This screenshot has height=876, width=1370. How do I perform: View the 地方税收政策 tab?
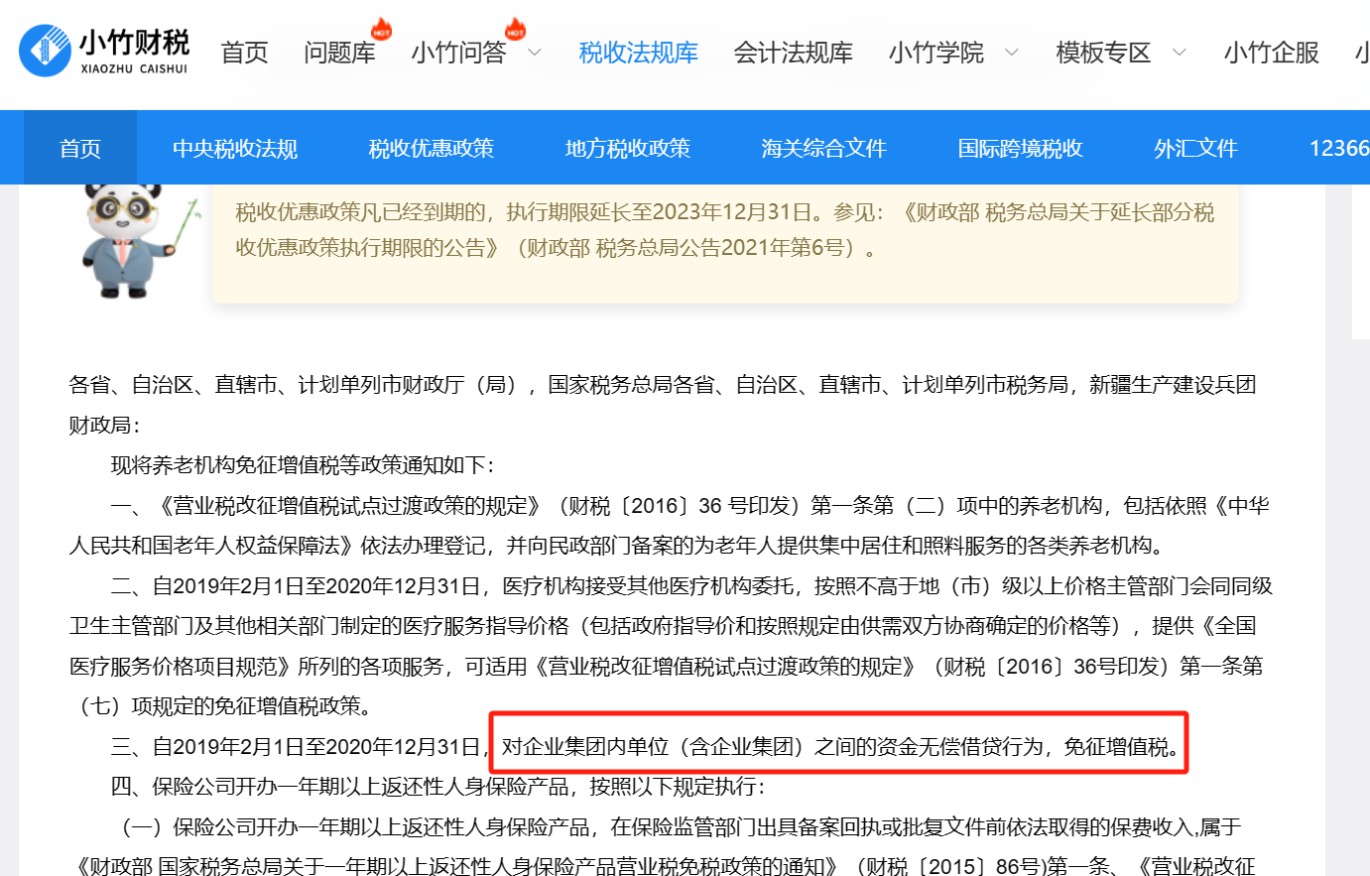point(627,148)
